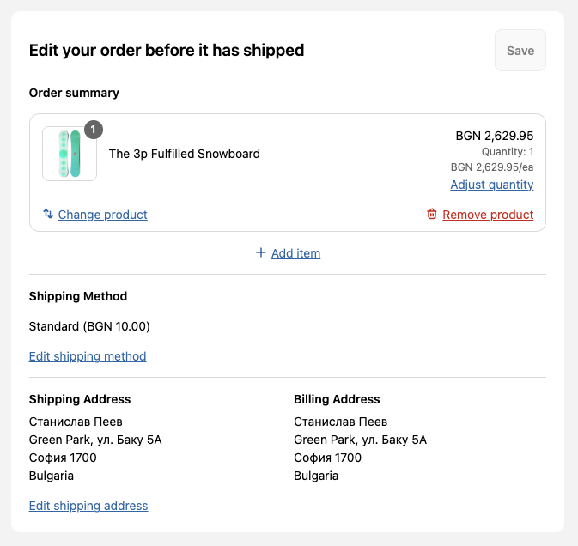The height and width of the screenshot is (546, 578).
Task: Open the Edit shipping method link
Action: [x=88, y=356]
